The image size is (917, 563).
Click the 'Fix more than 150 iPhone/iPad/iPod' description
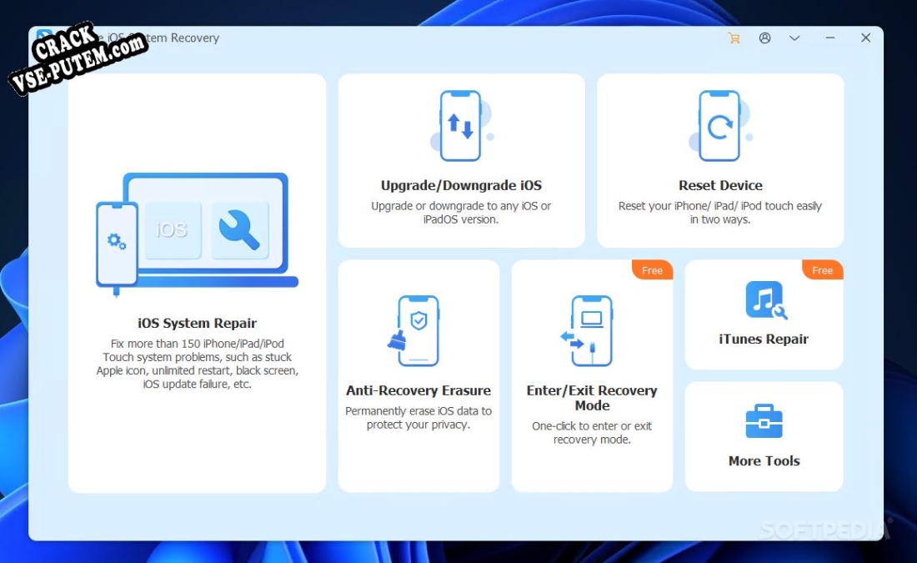click(x=197, y=364)
